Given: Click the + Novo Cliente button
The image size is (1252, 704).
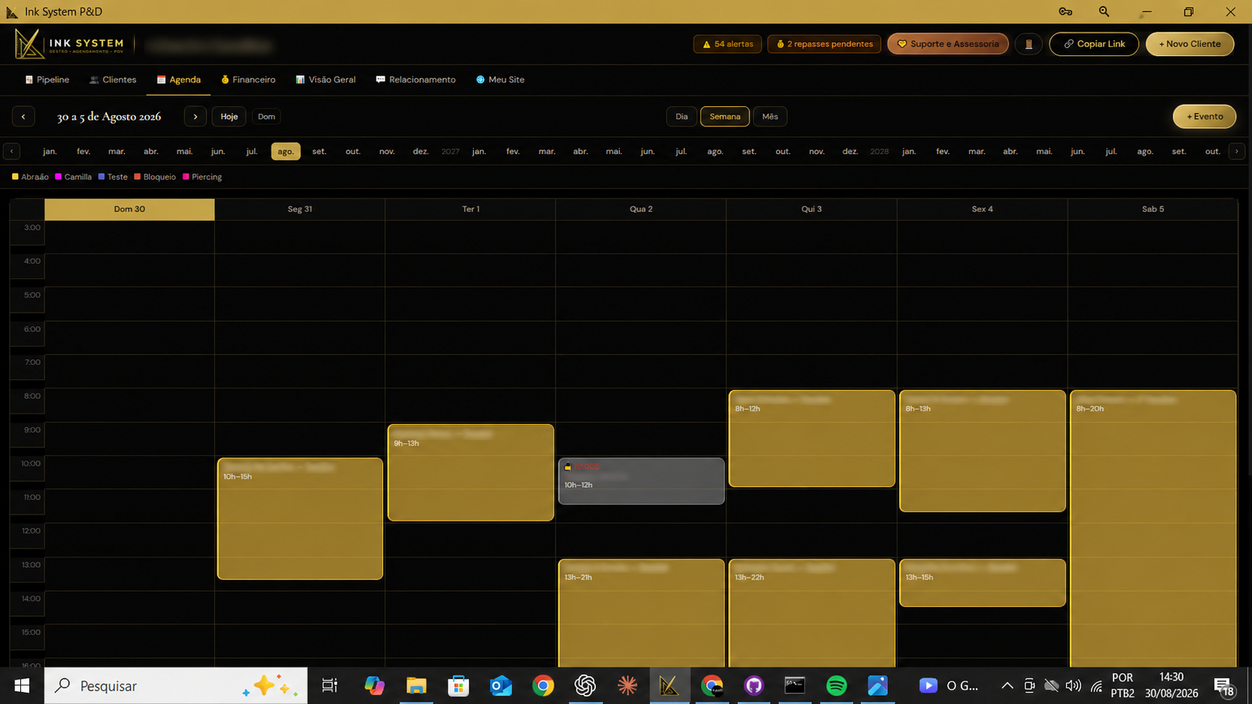Looking at the screenshot, I should click(1190, 44).
